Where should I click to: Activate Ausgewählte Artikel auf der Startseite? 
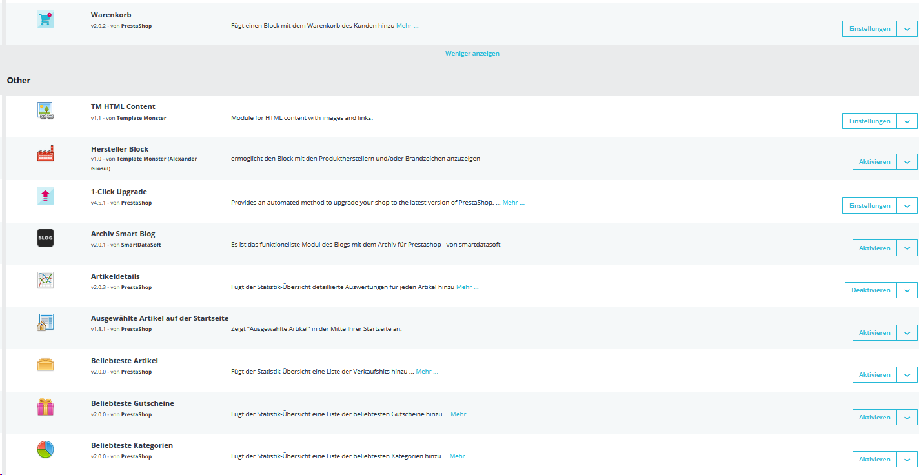pos(874,332)
